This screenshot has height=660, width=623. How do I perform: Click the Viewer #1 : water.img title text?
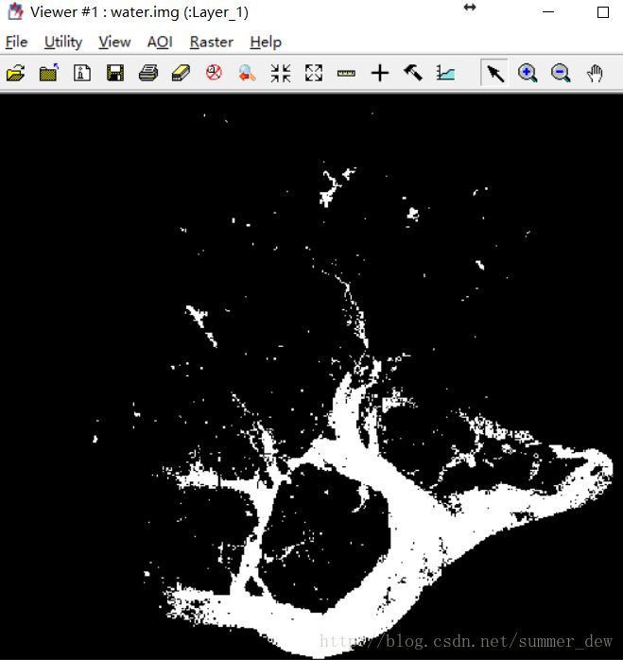pos(139,12)
